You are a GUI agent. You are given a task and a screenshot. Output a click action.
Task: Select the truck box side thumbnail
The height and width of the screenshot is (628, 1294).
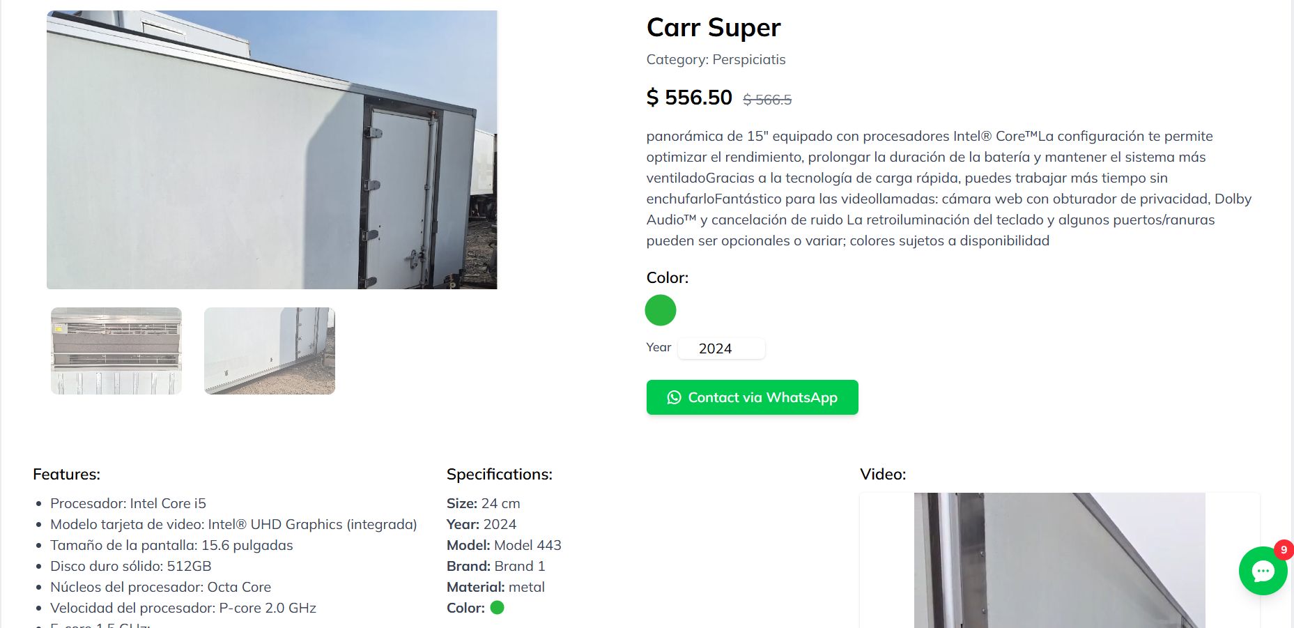(270, 351)
